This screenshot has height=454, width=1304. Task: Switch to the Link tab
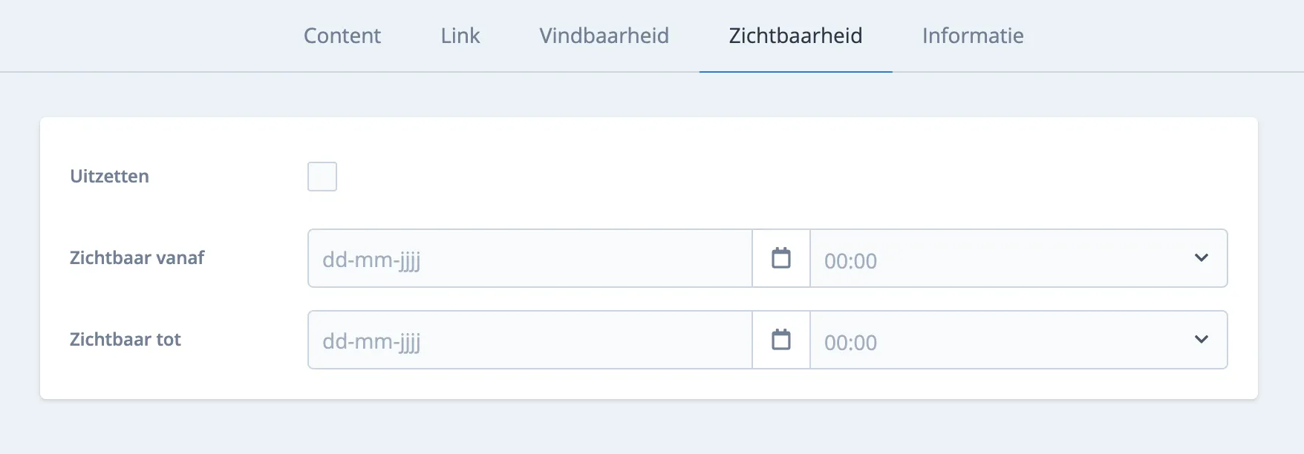pos(460,35)
